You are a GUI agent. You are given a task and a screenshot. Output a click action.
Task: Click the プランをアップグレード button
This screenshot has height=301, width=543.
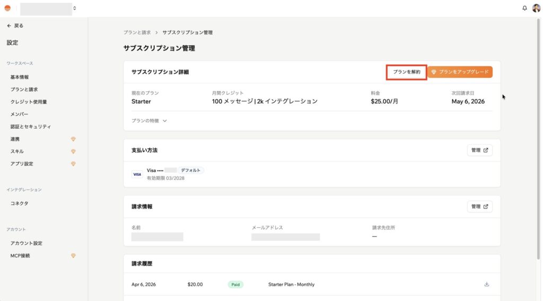tap(460, 72)
